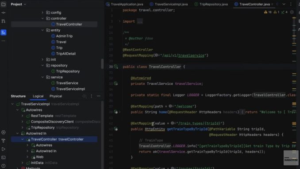300x169 pixels.
Task: Click the Structure panel options menu icon
Action: click(x=92, y=96)
